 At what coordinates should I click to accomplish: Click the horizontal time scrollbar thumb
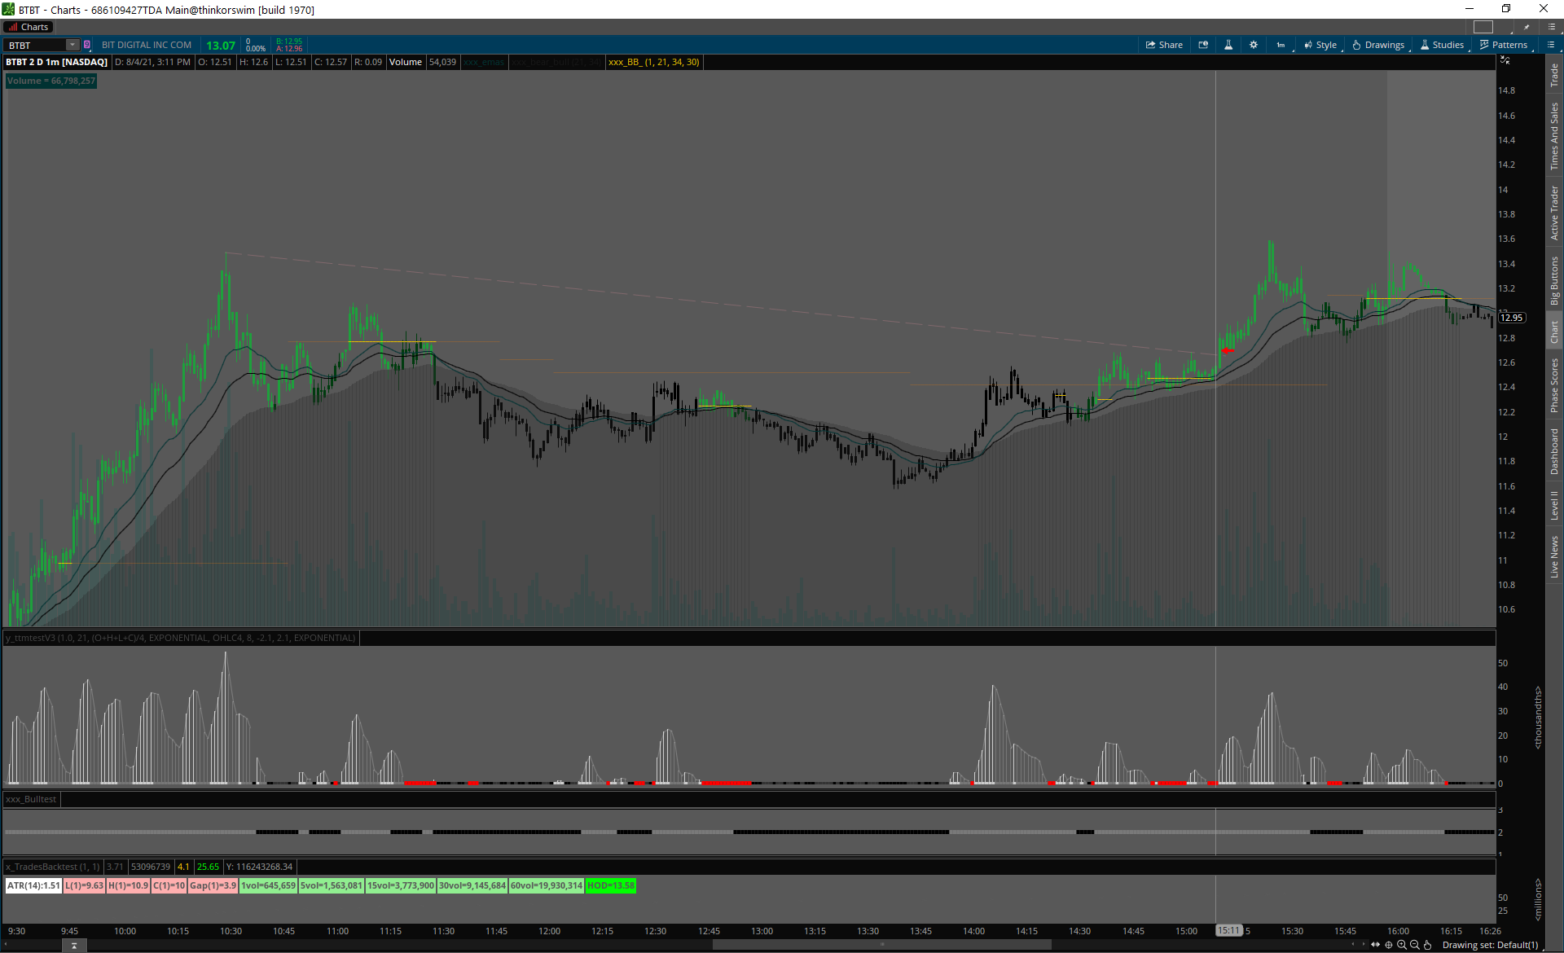(x=881, y=945)
